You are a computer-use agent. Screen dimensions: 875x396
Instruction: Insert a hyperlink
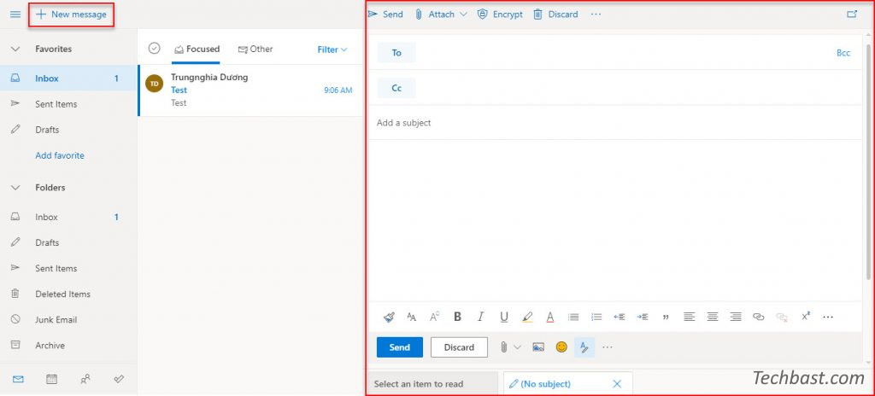pos(759,317)
